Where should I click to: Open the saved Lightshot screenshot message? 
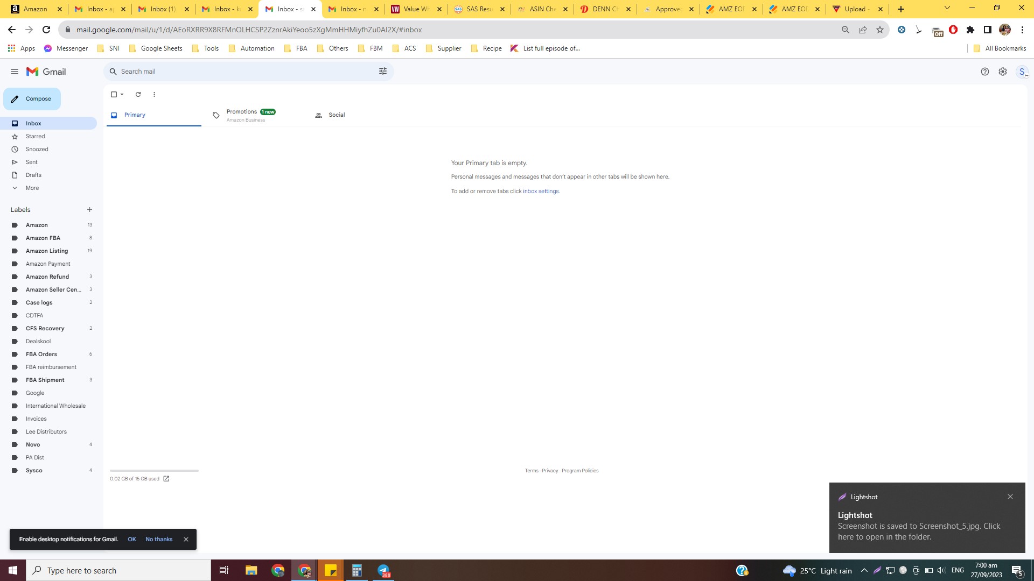(919, 532)
